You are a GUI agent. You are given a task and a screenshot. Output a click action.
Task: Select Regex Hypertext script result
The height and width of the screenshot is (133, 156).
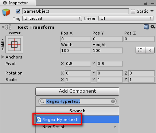[x=77, y=120]
